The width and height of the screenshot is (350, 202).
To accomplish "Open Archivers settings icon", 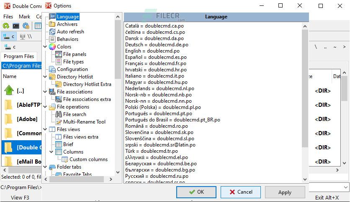I will point(52,24).
